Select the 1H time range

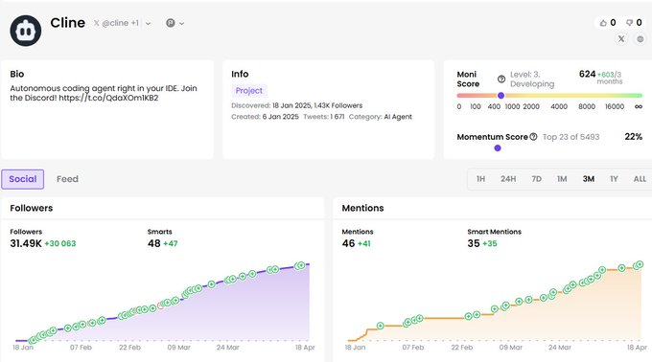(480, 179)
